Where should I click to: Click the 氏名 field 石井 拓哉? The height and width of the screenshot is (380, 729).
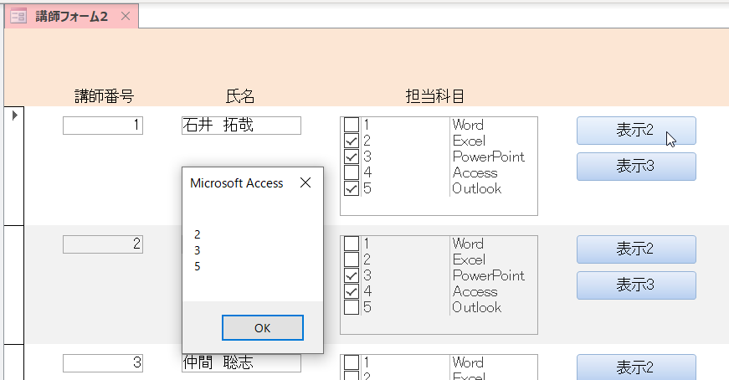[x=241, y=126]
